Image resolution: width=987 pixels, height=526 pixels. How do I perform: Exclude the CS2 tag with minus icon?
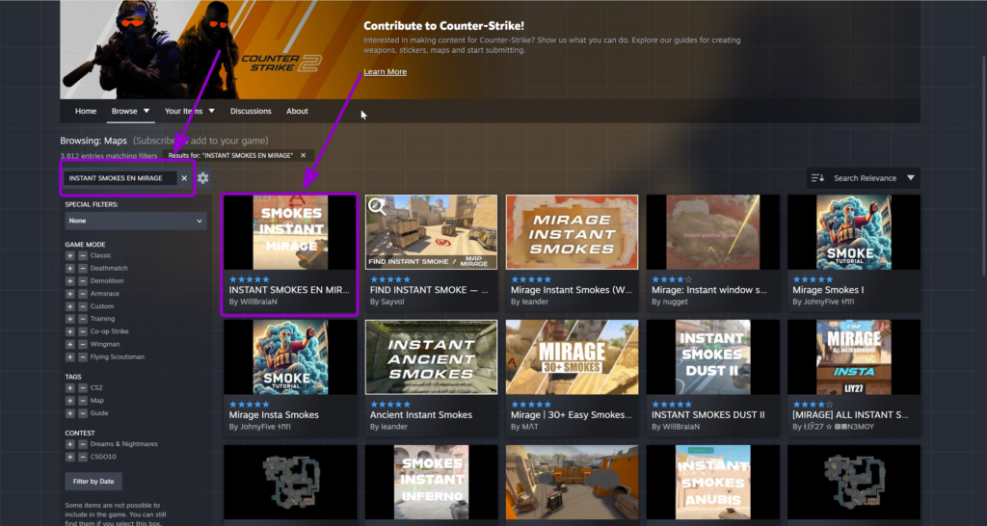[x=83, y=387]
